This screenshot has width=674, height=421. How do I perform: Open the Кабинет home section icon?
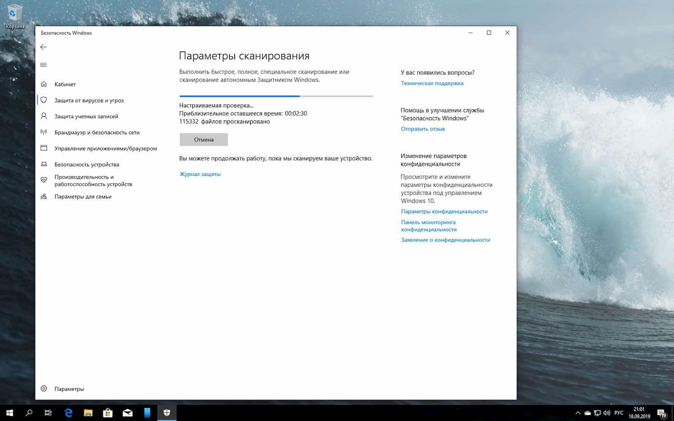[44, 84]
